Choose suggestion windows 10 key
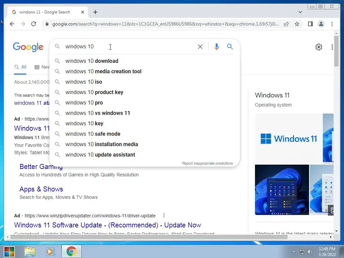Screen dimensions: 344x258 click(145, 124)
